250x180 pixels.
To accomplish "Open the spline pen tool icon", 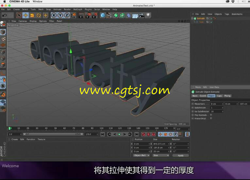I will click(x=109, y=15).
